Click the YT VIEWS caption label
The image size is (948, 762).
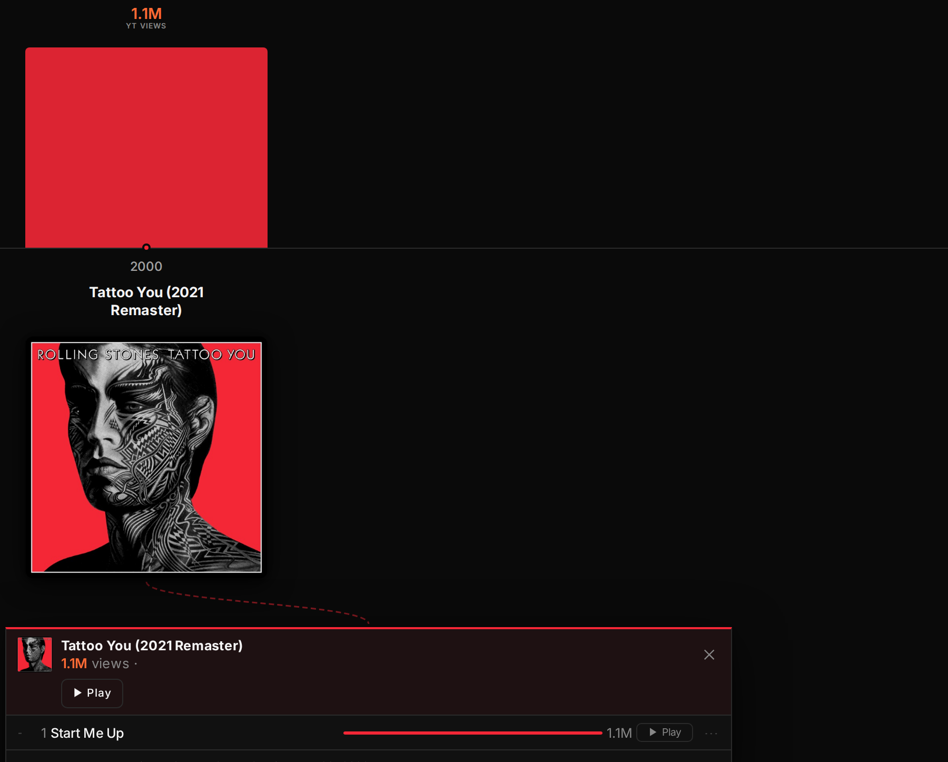[146, 26]
